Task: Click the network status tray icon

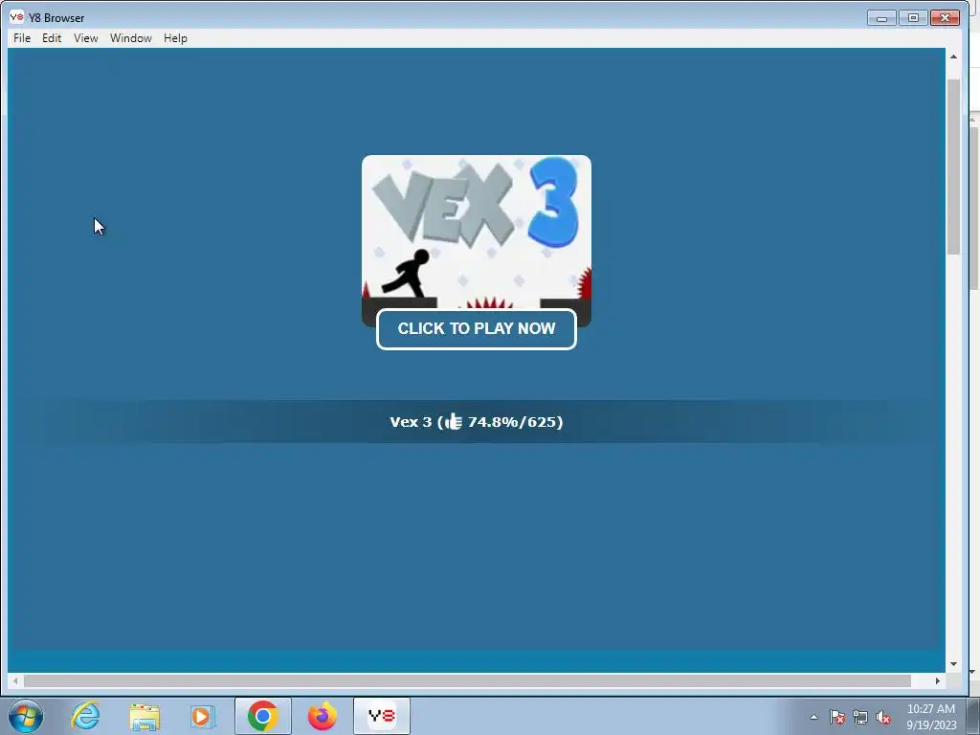Action: coord(860,717)
